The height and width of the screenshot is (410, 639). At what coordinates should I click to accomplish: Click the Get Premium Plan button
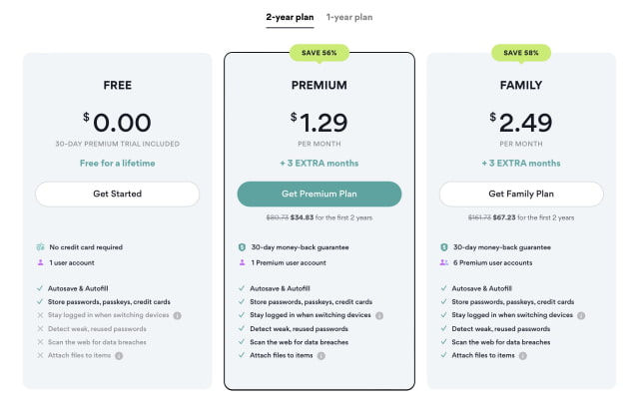(319, 194)
